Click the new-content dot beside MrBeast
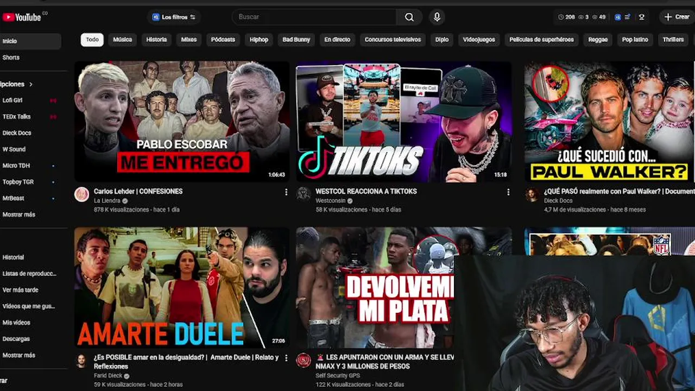This screenshot has height=391, width=695. (53, 198)
